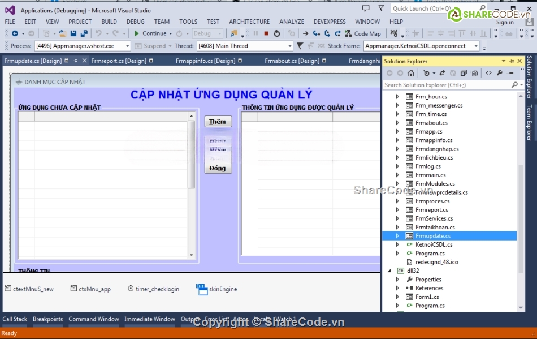Click the Thêm button on the form
537x339 pixels.
click(x=218, y=121)
